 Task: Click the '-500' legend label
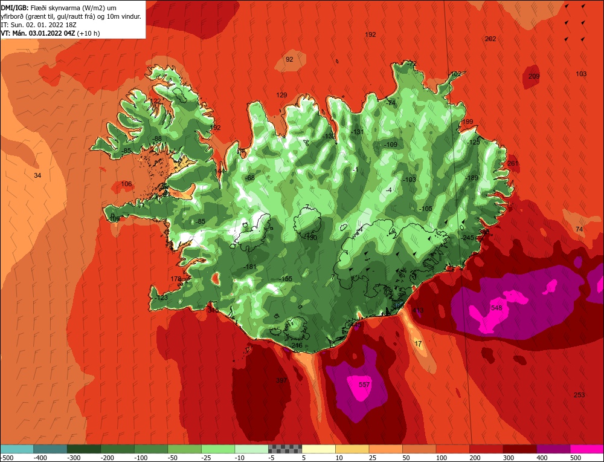click(7, 458)
